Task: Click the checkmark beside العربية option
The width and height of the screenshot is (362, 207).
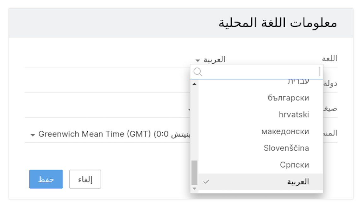Action: pos(206,182)
